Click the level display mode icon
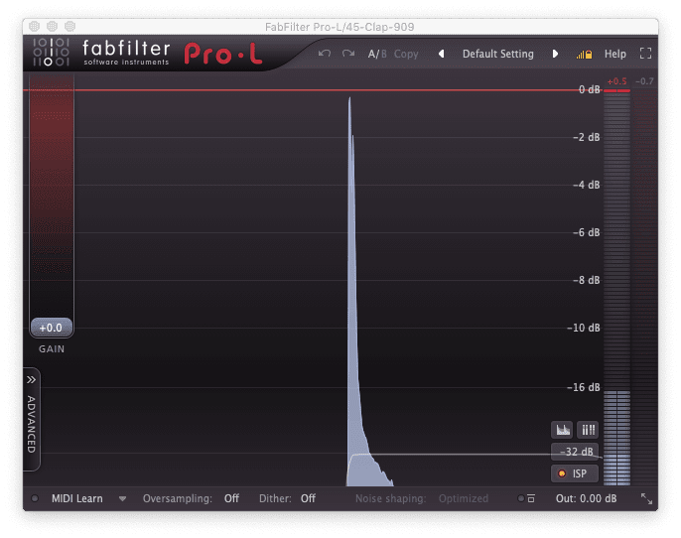This screenshot has width=681, height=538. click(563, 430)
